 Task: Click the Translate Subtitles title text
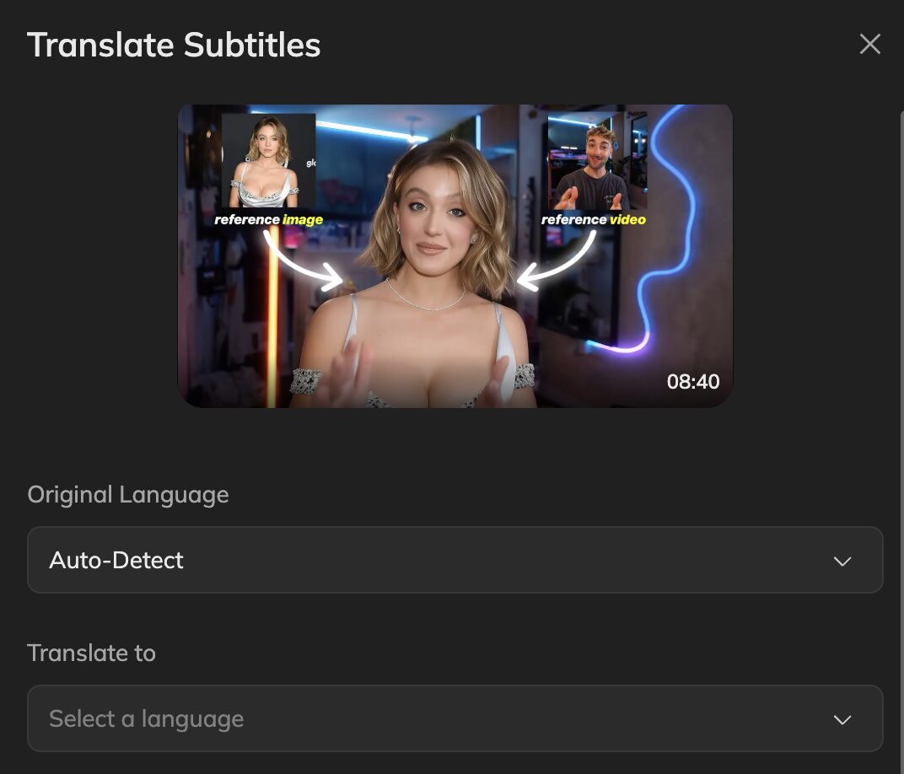click(x=174, y=45)
